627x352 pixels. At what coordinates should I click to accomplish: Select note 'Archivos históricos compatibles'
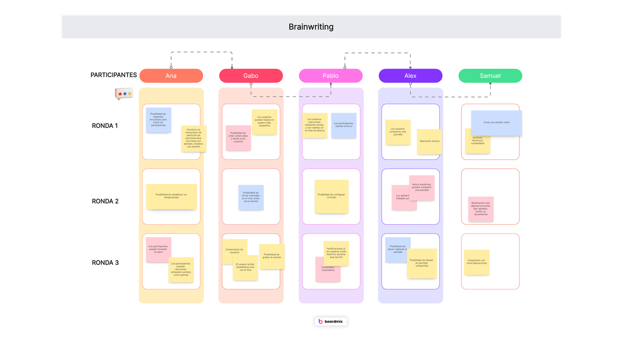478,141
